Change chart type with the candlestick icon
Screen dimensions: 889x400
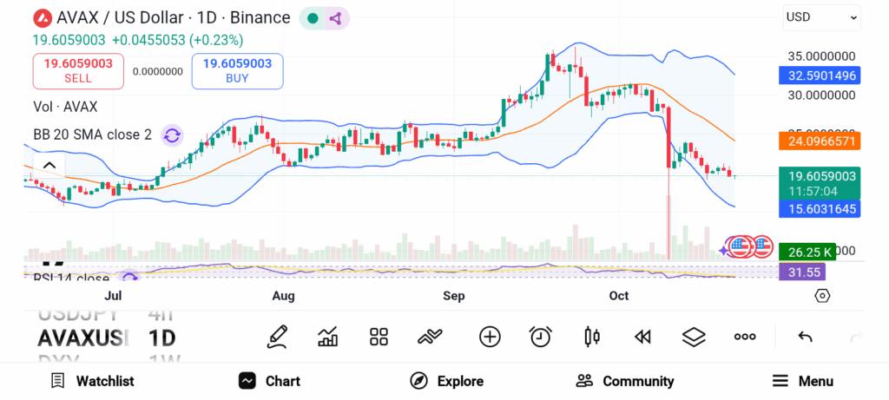coord(592,337)
